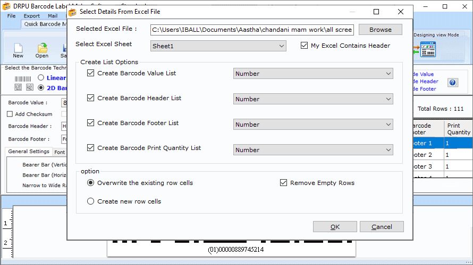This screenshot has height=265, width=473.
Task: Click OK to confirm Excel details
Action: pos(335,227)
